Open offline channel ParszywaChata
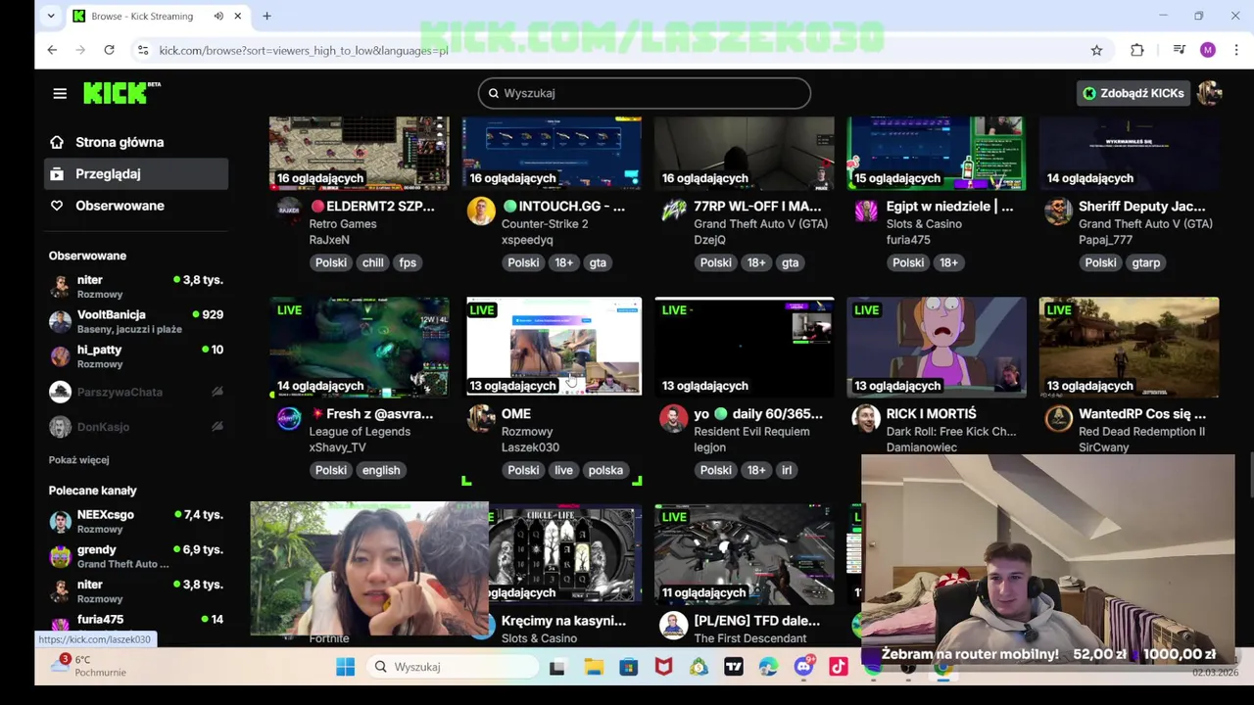 pyautogui.click(x=136, y=392)
